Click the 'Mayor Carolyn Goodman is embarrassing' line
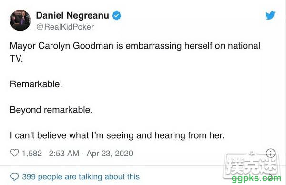286x185 pixels. pyautogui.click(x=135, y=46)
